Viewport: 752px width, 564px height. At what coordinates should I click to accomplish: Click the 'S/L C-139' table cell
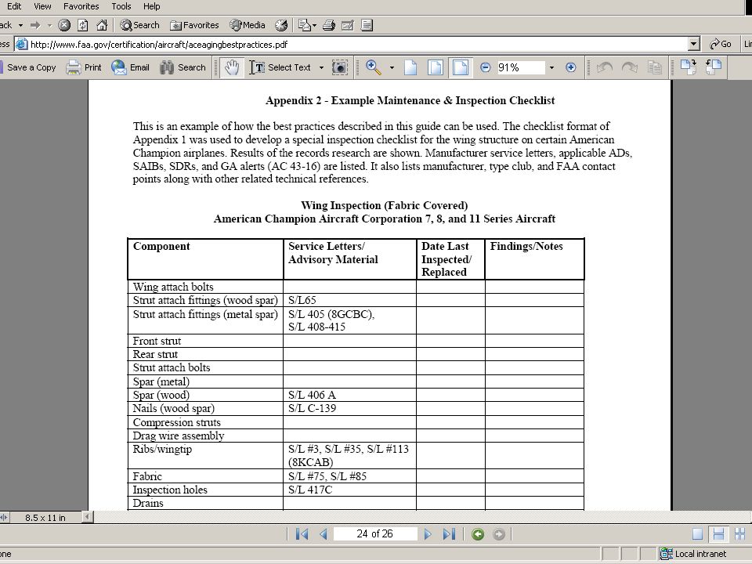[349, 408]
